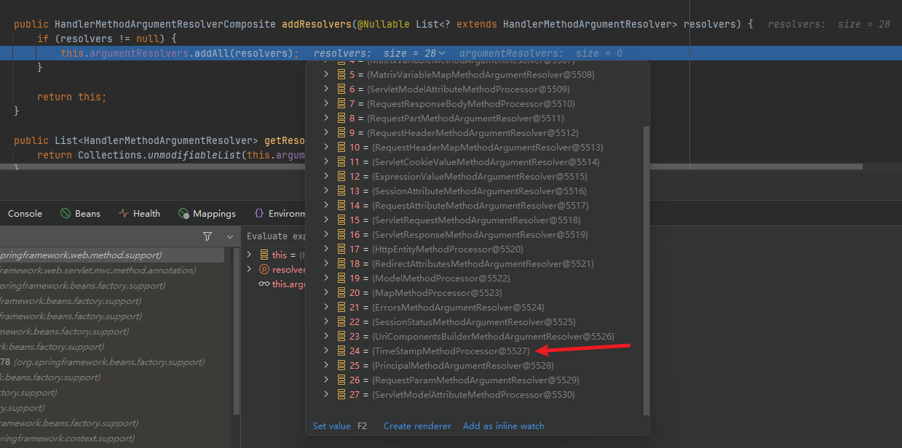
Task: Switch to the Console tab
Action: point(25,214)
